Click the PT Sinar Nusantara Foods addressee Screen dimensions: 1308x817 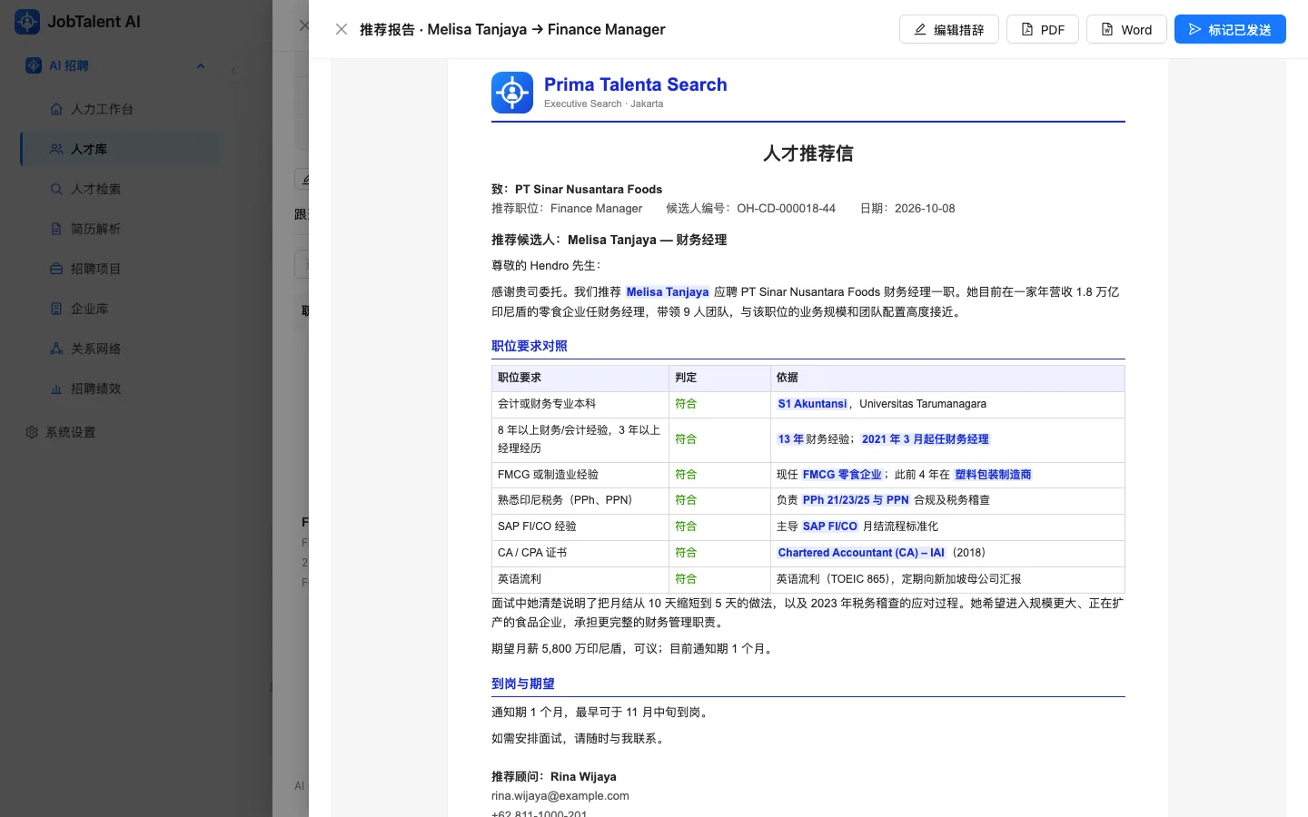(589, 189)
